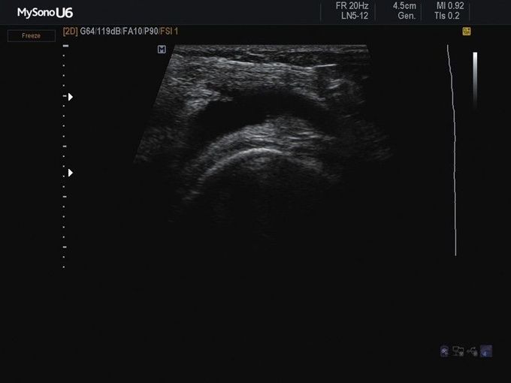Click the G64 gain parameter
The width and height of the screenshot is (511, 383).
88,32
